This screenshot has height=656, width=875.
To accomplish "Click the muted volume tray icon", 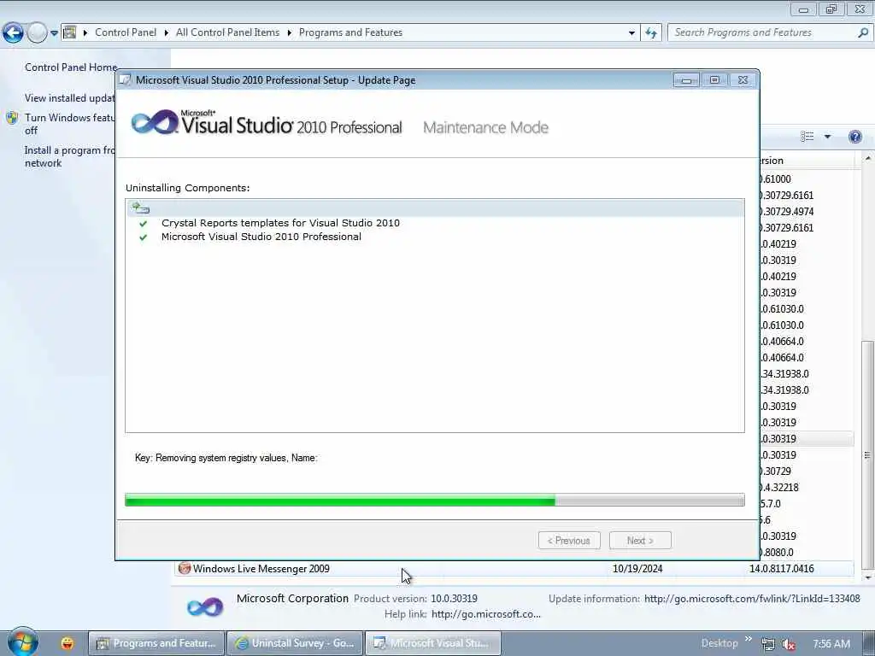I will pos(789,644).
